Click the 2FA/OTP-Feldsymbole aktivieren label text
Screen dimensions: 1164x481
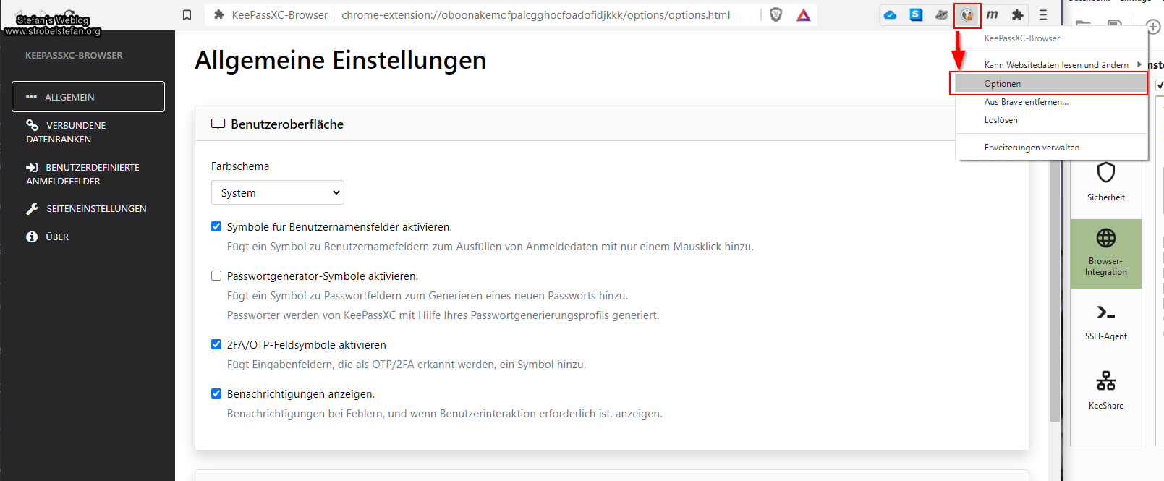pos(307,345)
